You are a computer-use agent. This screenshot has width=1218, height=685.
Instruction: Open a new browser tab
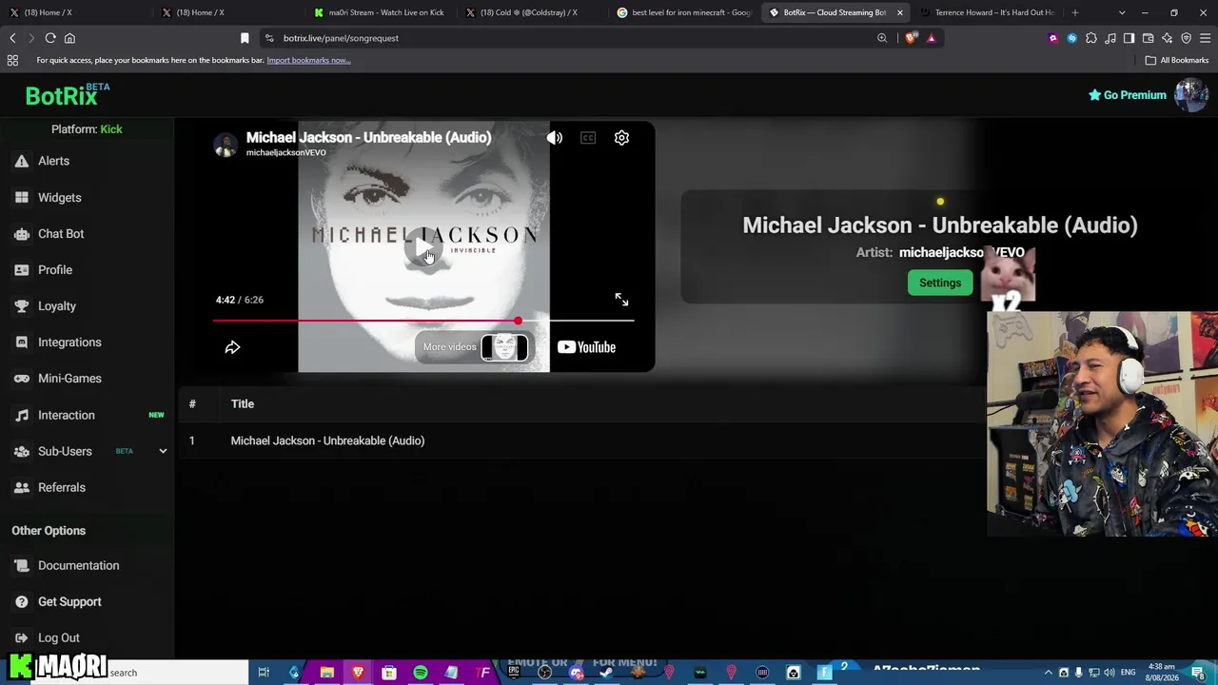click(1075, 12)
